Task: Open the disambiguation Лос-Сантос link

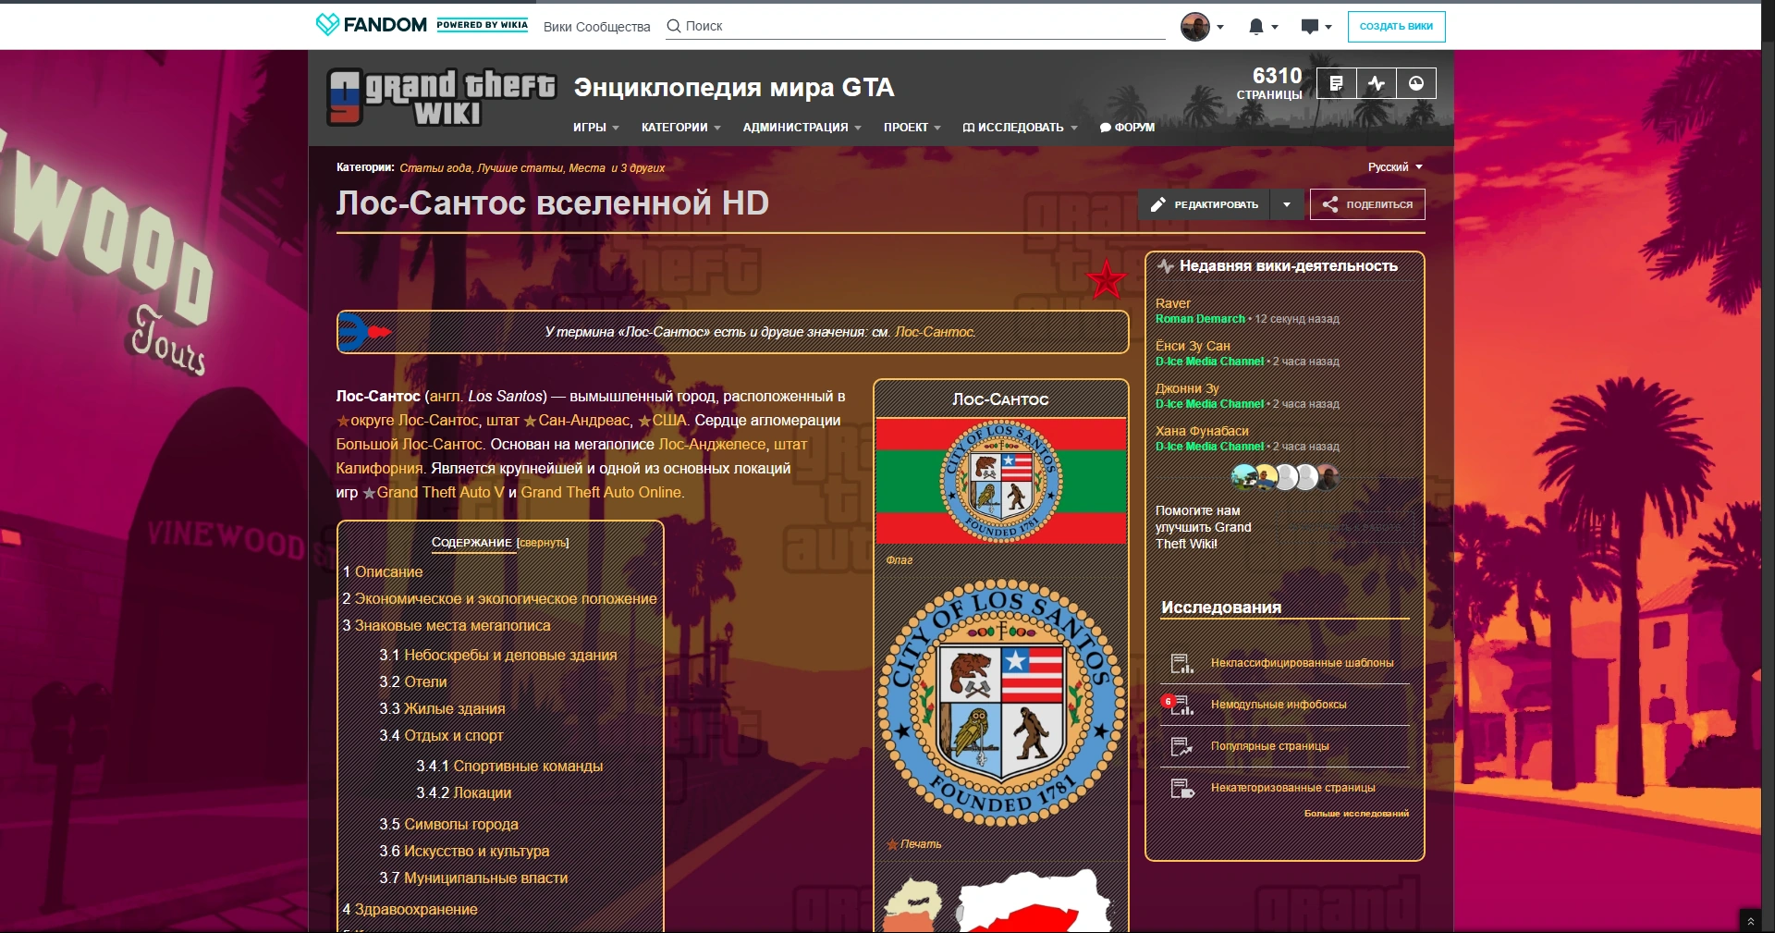Action: pyautogui.click(x=935, y=332)
